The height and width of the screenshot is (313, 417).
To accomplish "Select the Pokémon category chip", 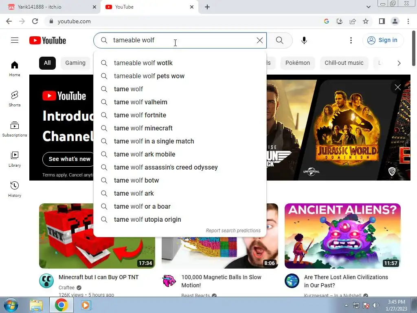I will point(298,63).
